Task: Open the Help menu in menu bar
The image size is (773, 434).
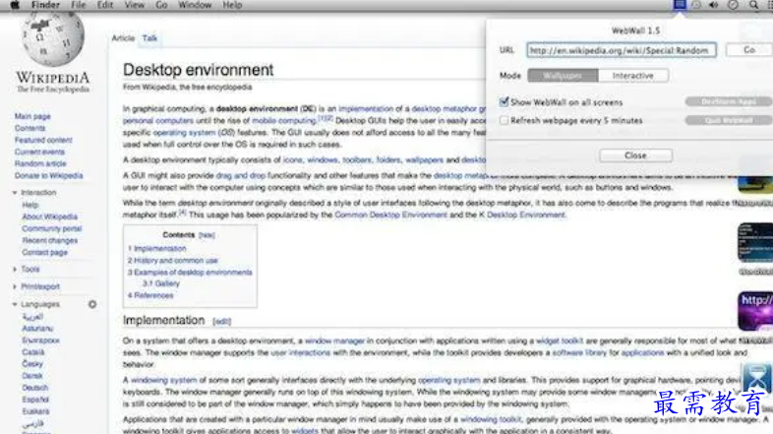Action: [x=232, y=5]
